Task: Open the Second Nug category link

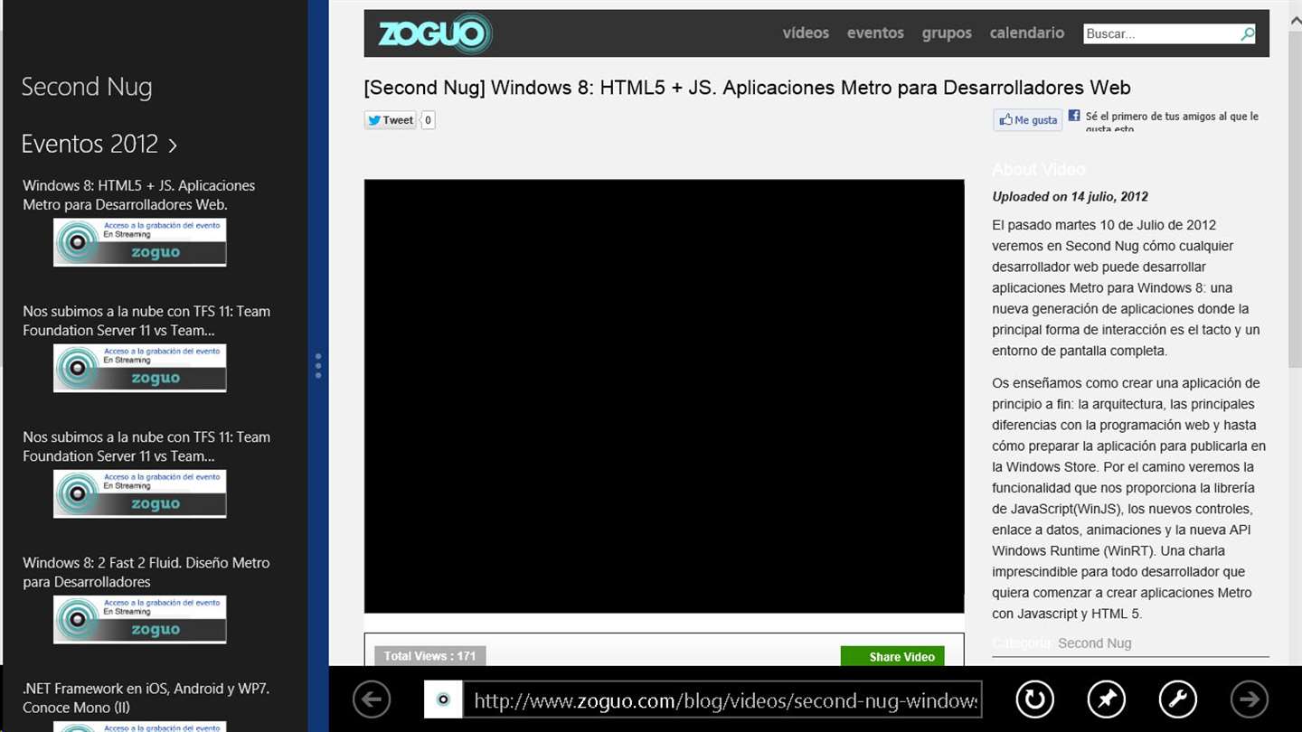Action: pos(1094,643)
